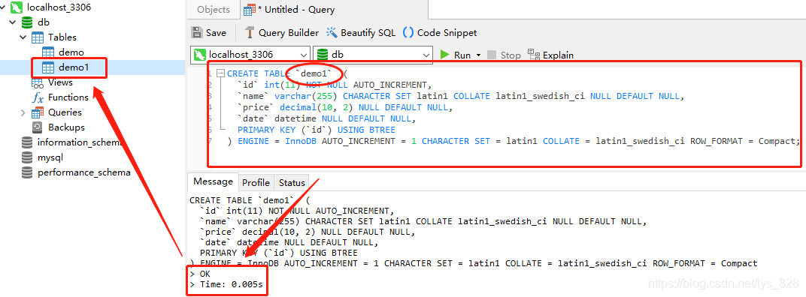
Task: Click the green Run play icon
Action: (x=444, y=54)
